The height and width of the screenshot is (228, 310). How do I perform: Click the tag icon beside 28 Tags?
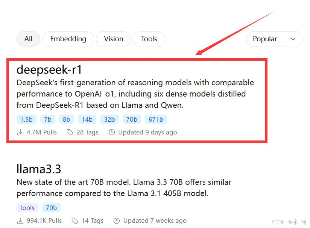coord(70,132)
